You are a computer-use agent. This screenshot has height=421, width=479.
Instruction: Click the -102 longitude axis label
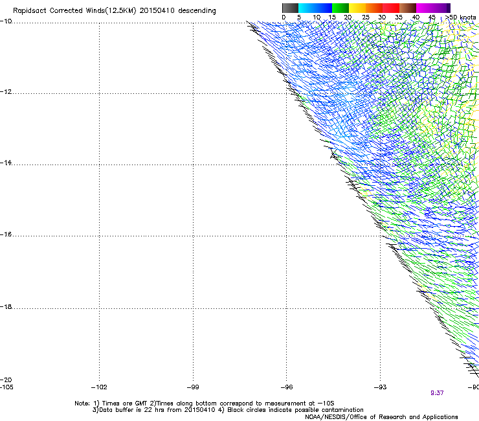(x=99, y=387)
